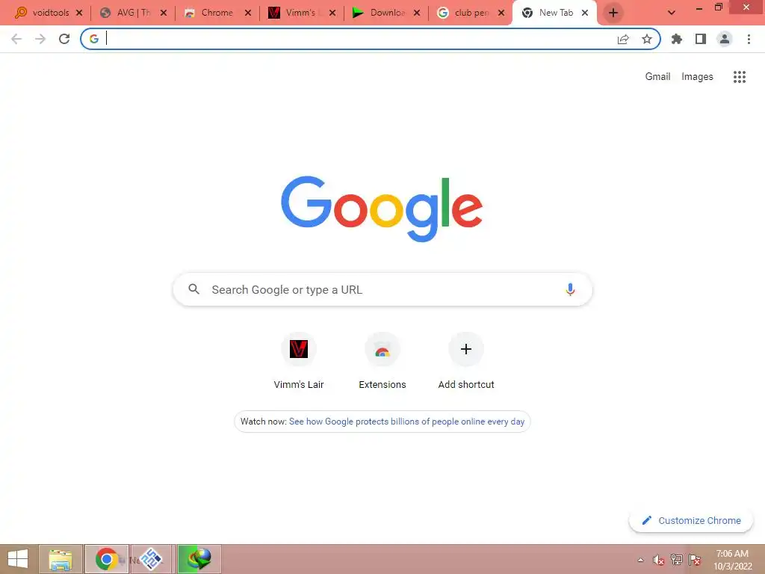Screen dimensions: 765x574
Task: Click the magnifier in the search box
Action: click(193, 289)
